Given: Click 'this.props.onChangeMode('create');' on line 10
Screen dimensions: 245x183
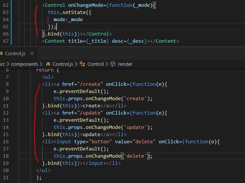Looking at the screenshot, I should 103,98.
